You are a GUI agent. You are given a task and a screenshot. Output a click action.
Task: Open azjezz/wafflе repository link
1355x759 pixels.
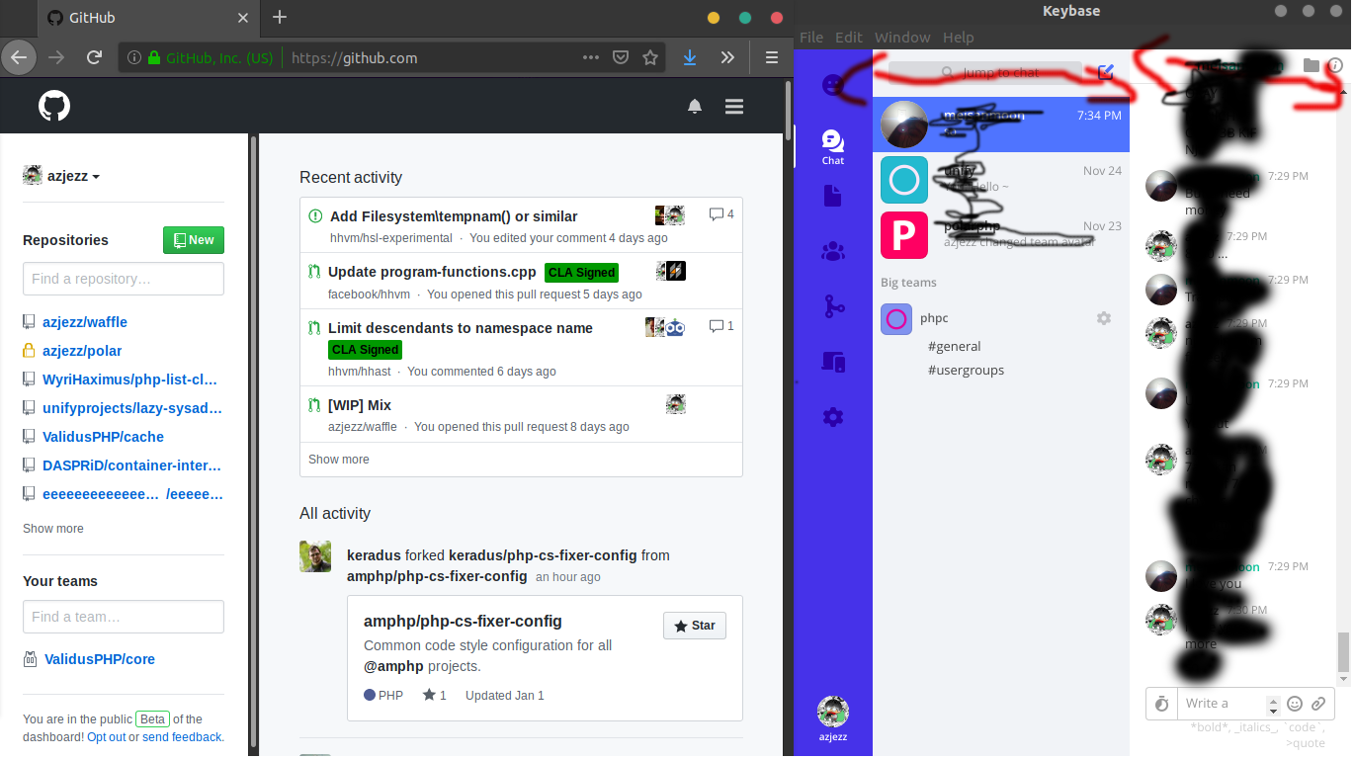85,322
